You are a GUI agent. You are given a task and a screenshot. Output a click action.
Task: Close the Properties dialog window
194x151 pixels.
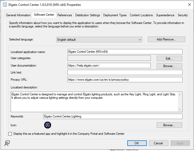(189, 5)
